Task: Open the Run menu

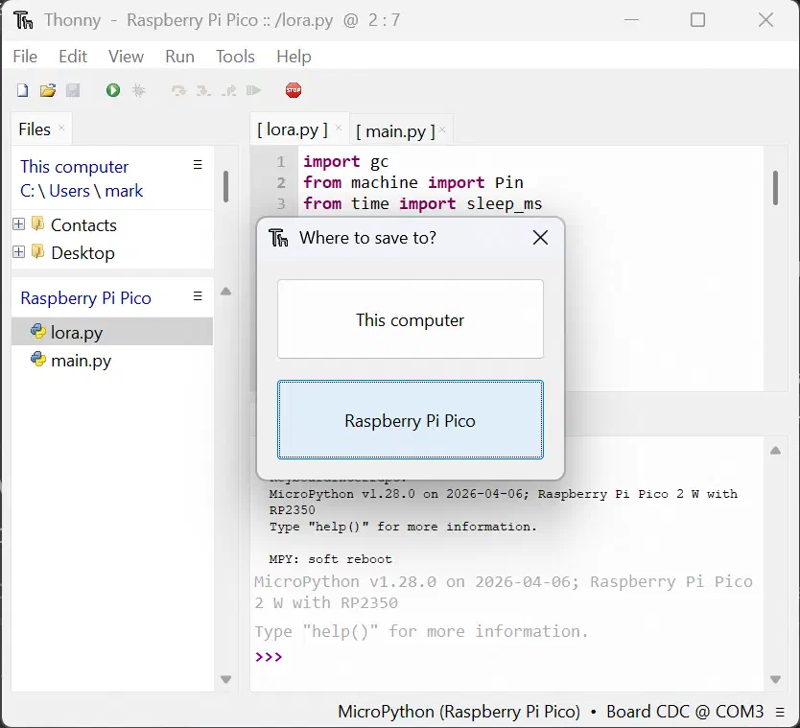Action: [x=179, y=57]
